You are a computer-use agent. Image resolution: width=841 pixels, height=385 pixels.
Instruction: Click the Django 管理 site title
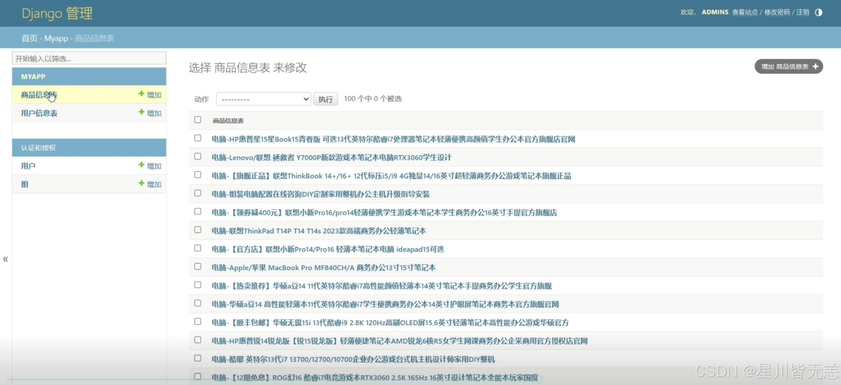pos(57,13)
